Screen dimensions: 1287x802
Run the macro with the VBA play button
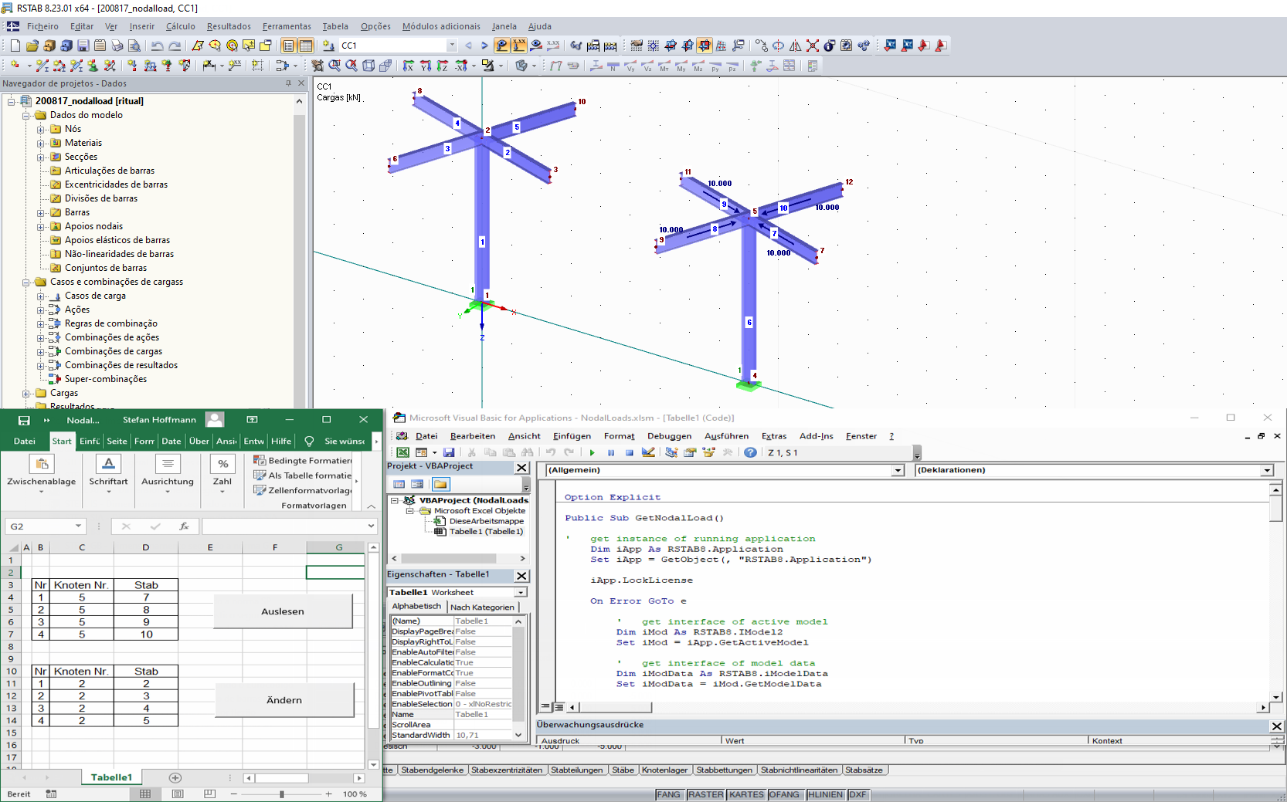point(592,453)
